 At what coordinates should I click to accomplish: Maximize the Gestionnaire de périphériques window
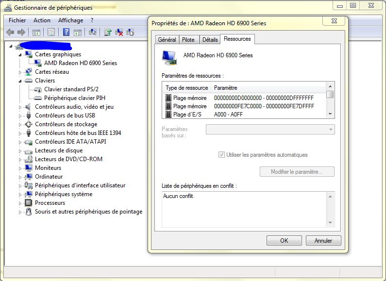click(x=353, y=5)
